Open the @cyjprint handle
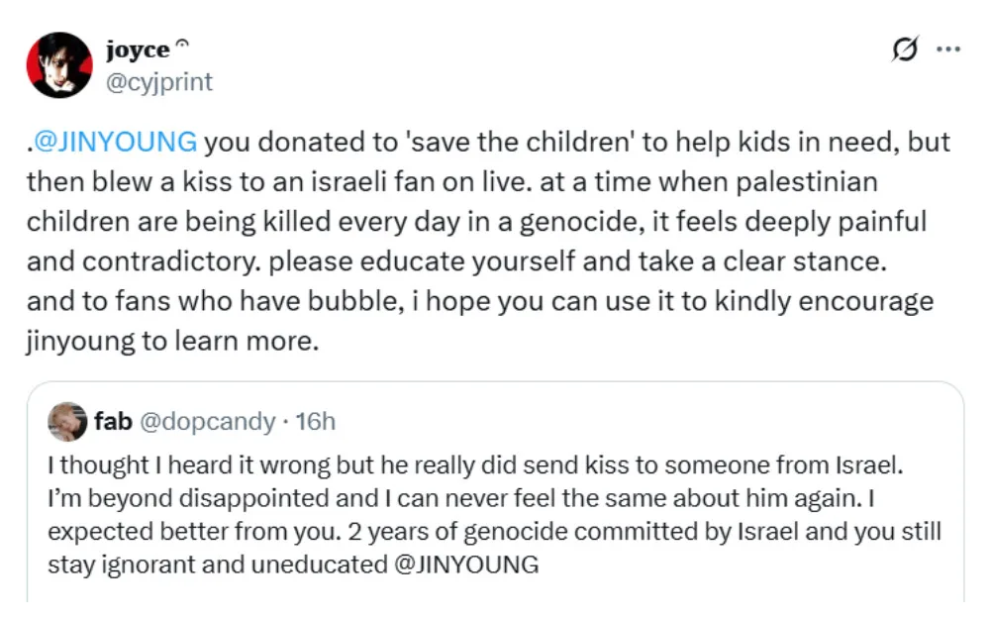This screenshot has height=617, width=990. coord(158,81)
